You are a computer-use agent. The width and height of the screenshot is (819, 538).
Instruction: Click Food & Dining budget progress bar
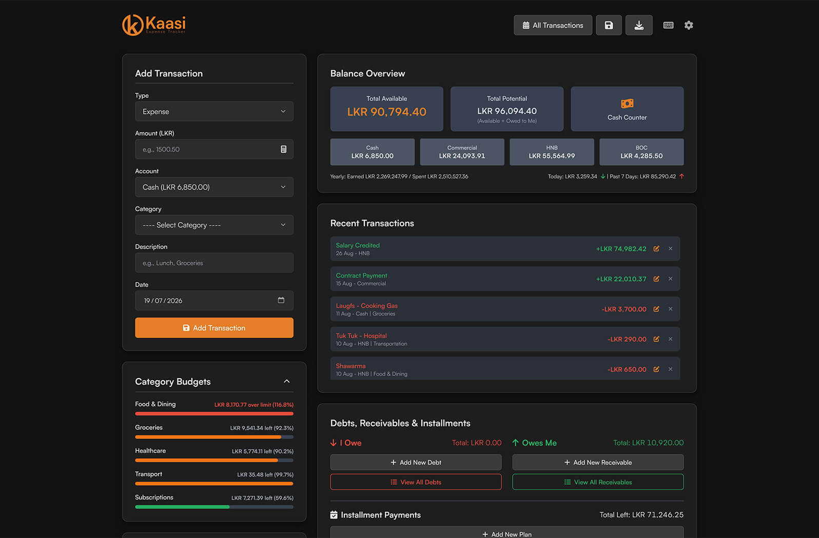click(x=214, y=413)
